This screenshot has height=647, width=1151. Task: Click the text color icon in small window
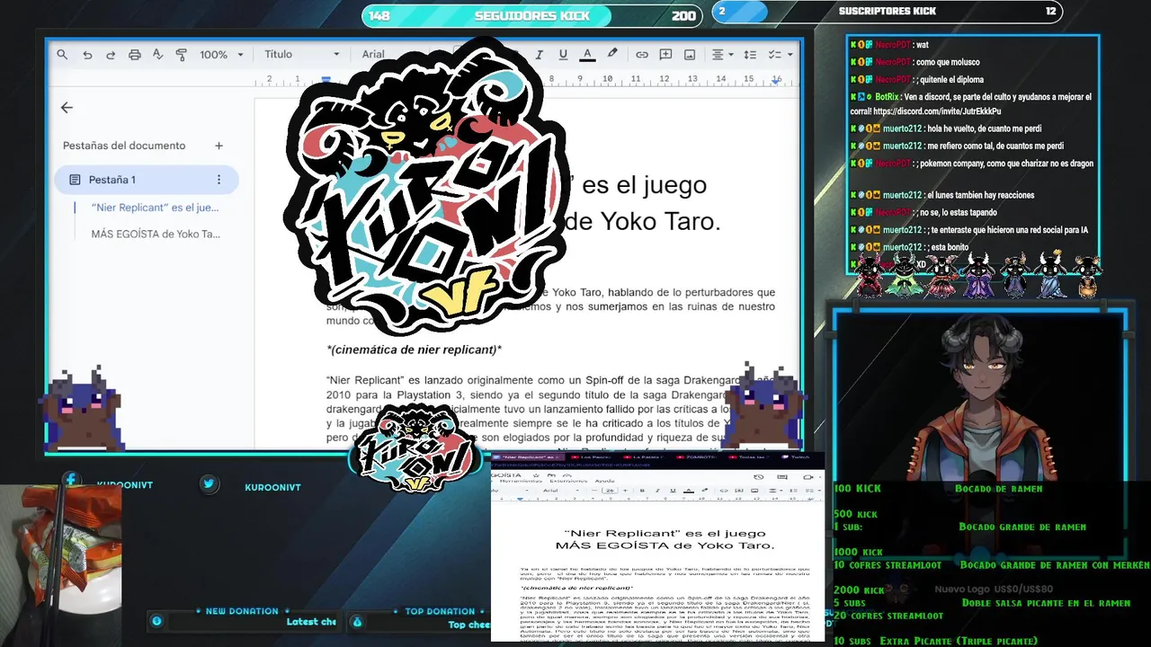pyautogui.click(x=689, y=491)
